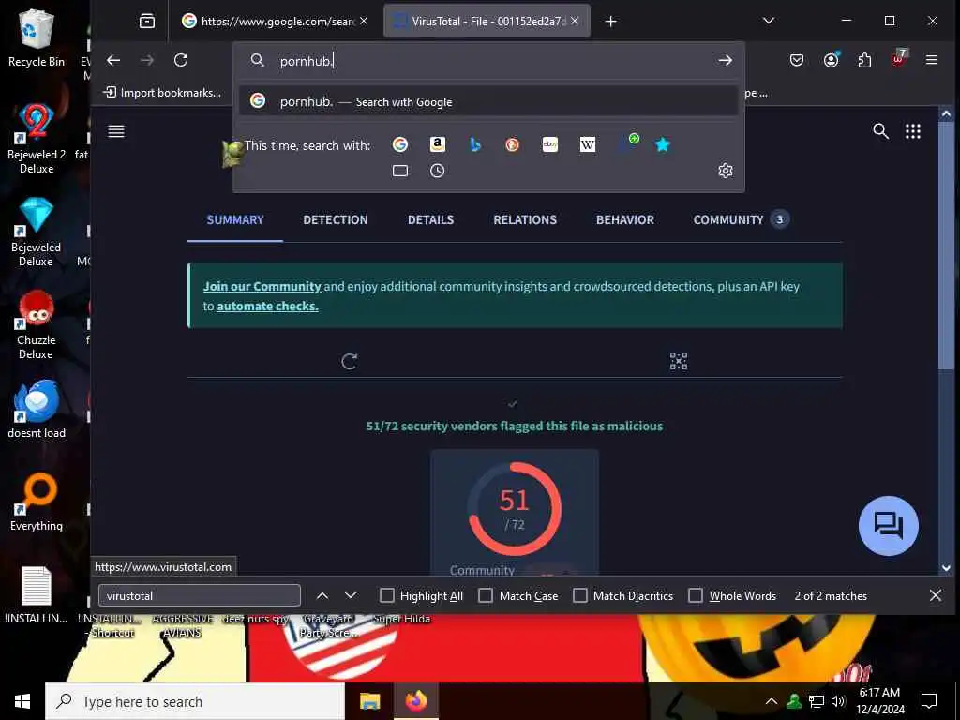Screen dimensions: 960x720
Task: Reload the current page
Action: click(181, 60)
